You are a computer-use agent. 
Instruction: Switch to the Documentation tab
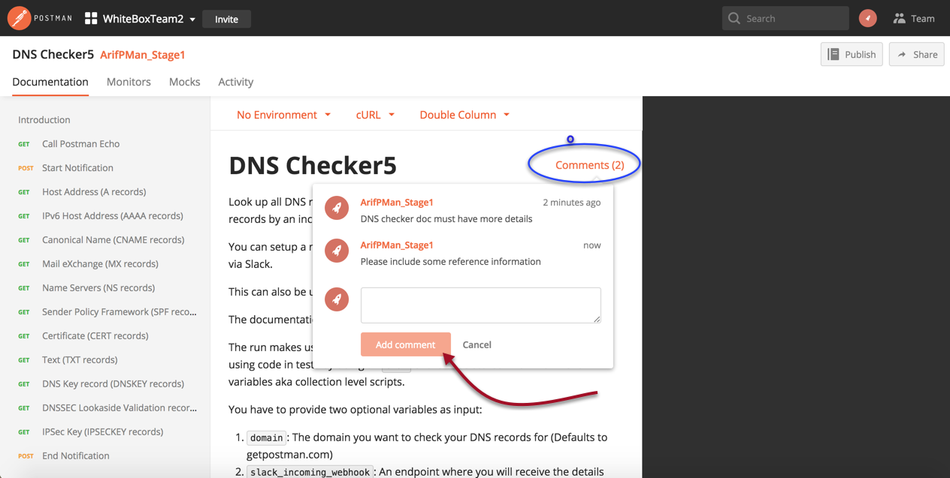coord(50,82)
